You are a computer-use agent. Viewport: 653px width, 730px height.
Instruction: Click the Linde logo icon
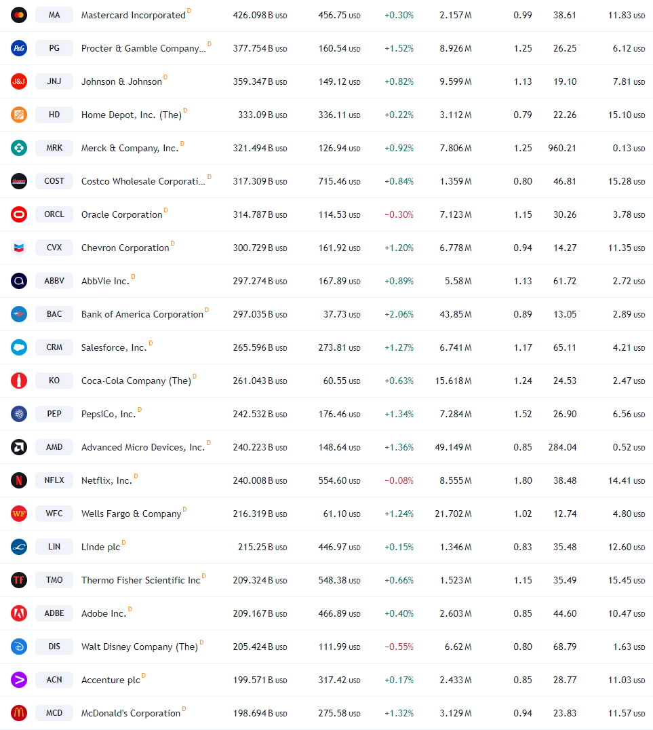coord(19,547)
